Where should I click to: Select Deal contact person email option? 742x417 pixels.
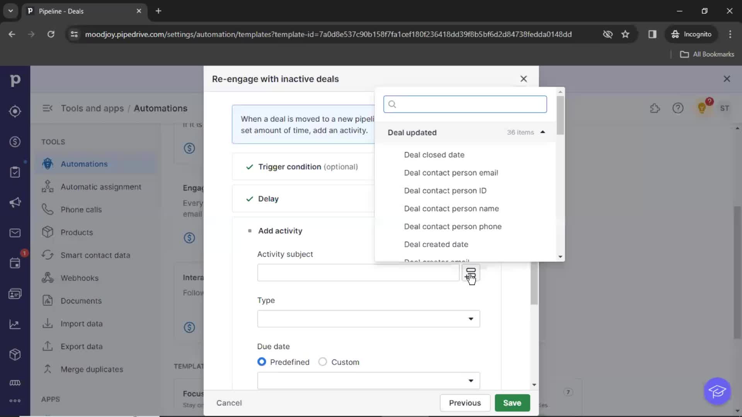451,173
